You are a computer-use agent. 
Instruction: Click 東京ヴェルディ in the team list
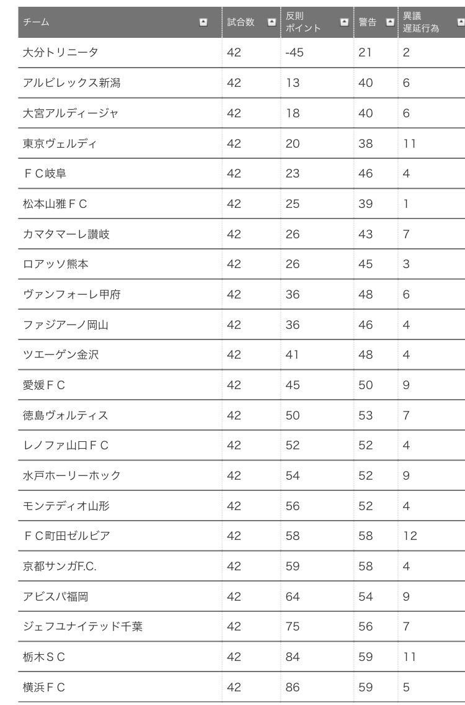tap(60, 143)
